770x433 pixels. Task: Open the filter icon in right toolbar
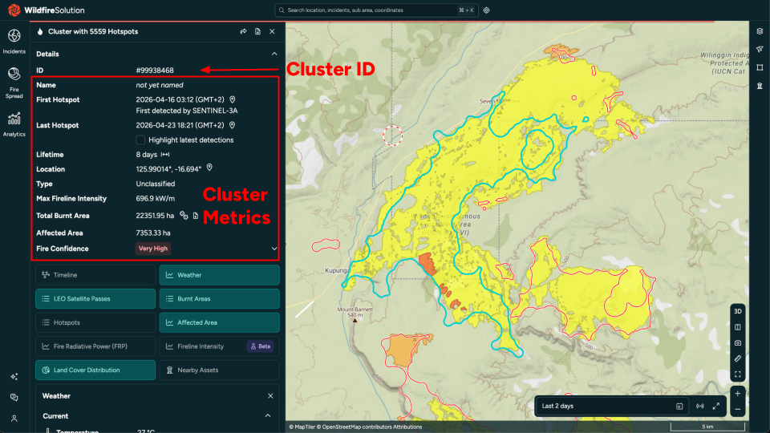760,49
